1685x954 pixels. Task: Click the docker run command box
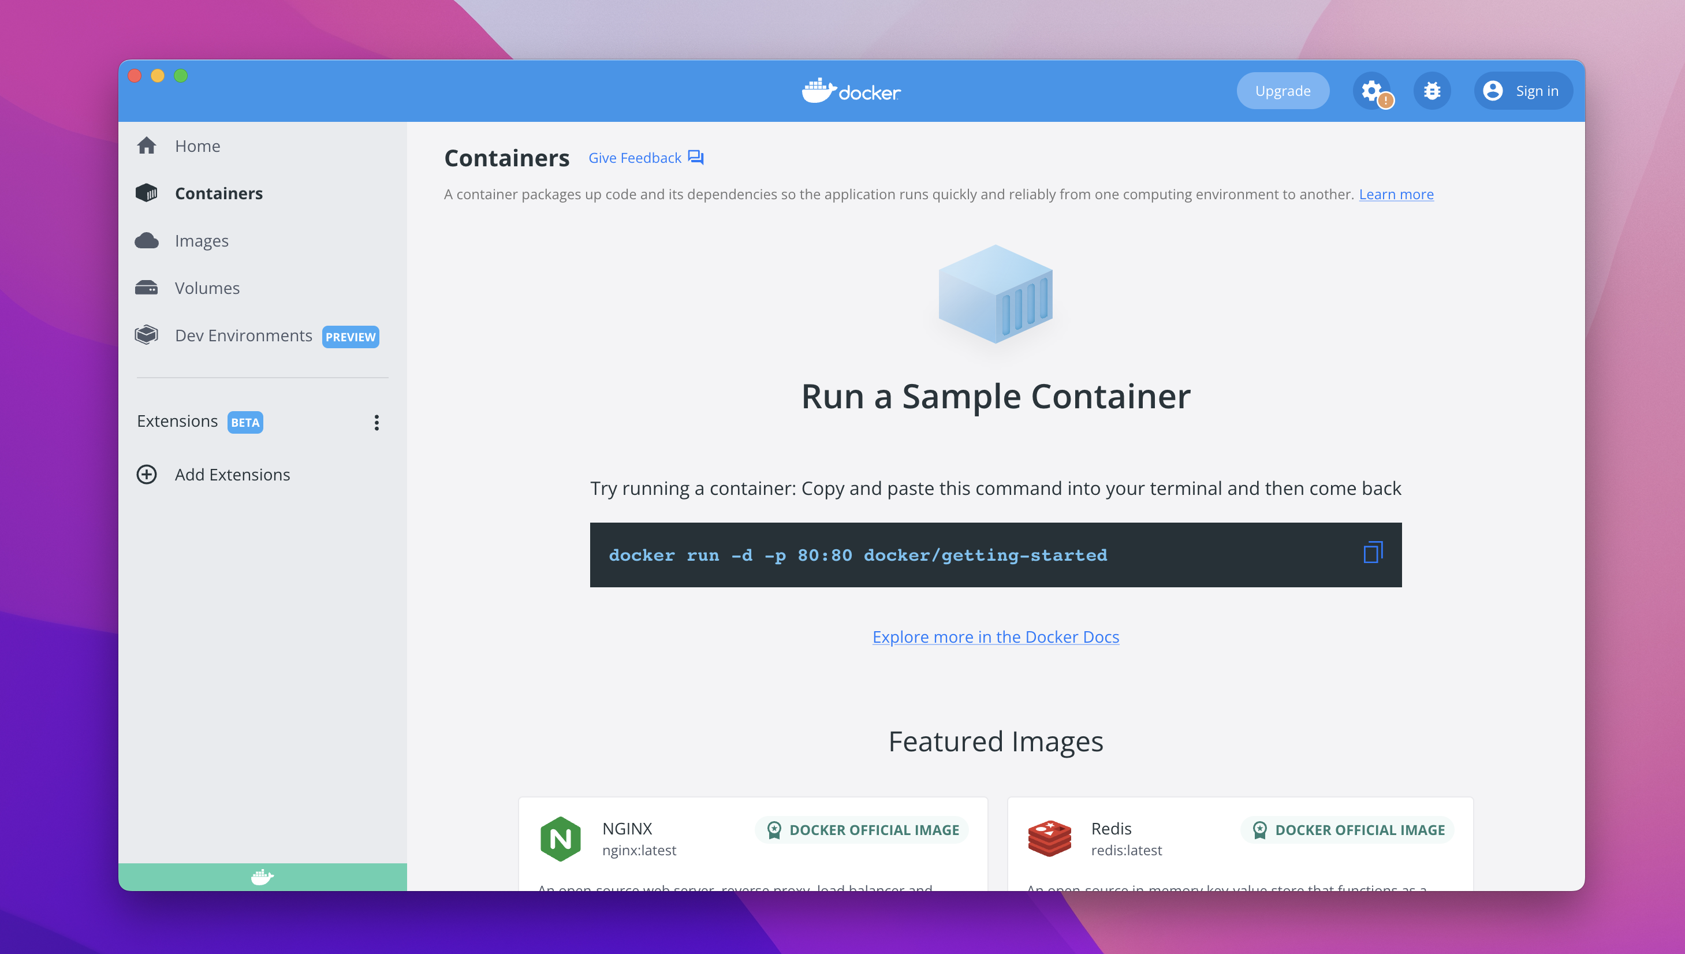click(x=917, y=554)
